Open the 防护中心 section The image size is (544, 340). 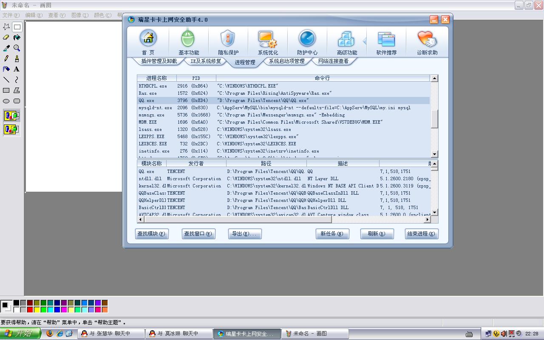[x=307, y=42]
